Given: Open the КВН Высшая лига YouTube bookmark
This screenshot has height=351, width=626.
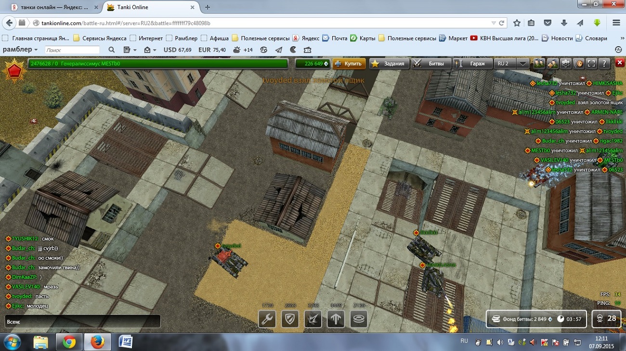Looking at the screenshot, I should (505, 38).
